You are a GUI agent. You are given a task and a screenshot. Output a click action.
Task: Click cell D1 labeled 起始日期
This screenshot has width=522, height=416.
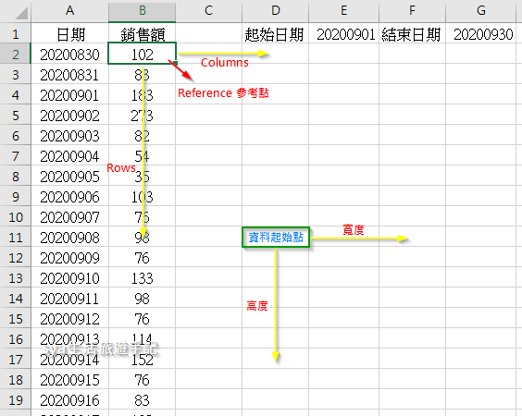point(275,34)
